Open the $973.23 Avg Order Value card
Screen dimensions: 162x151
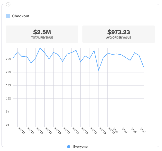point(119,34)
